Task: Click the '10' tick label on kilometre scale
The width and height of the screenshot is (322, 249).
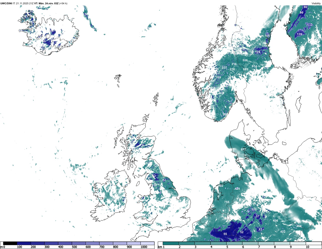Action: 307,247
